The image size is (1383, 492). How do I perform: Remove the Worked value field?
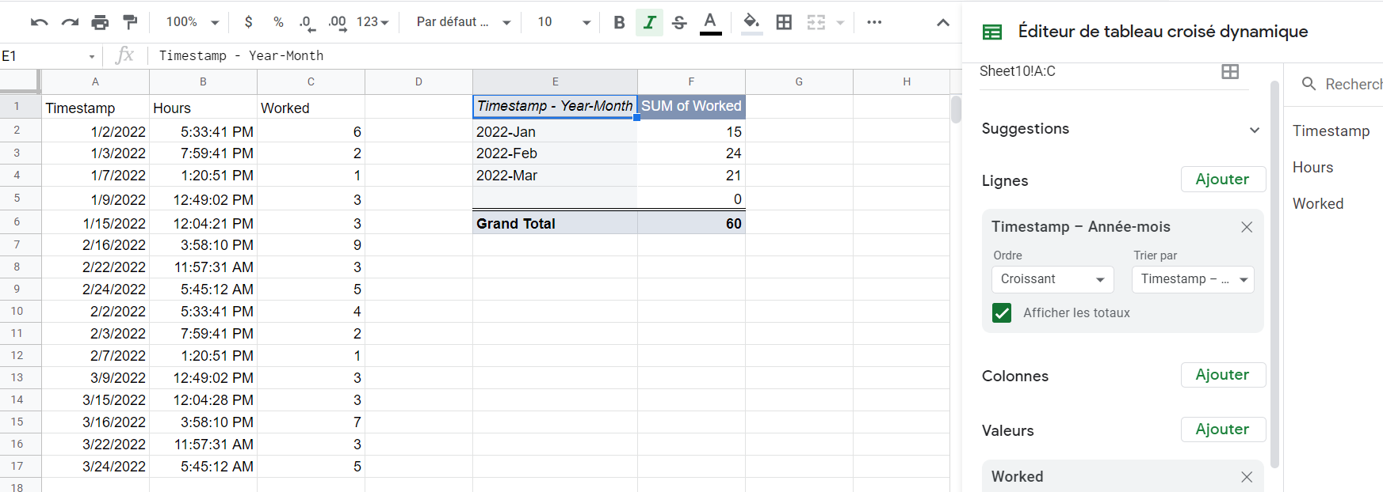[1247, 477]
